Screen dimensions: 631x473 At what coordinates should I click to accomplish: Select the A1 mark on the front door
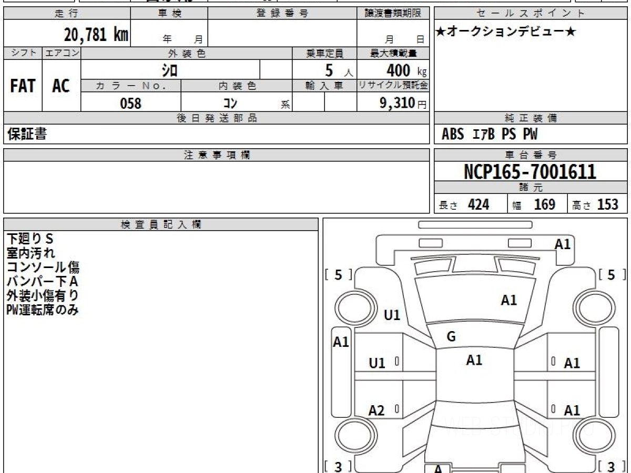click(x=572, y=363)
